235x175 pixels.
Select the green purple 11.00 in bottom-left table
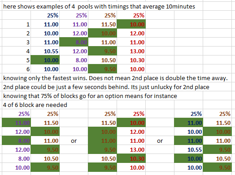click(16, 123)
